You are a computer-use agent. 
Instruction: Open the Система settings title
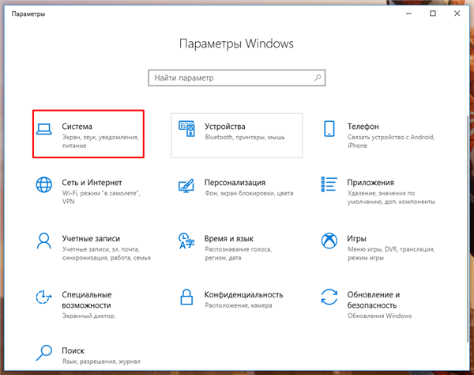click(77, 127)
